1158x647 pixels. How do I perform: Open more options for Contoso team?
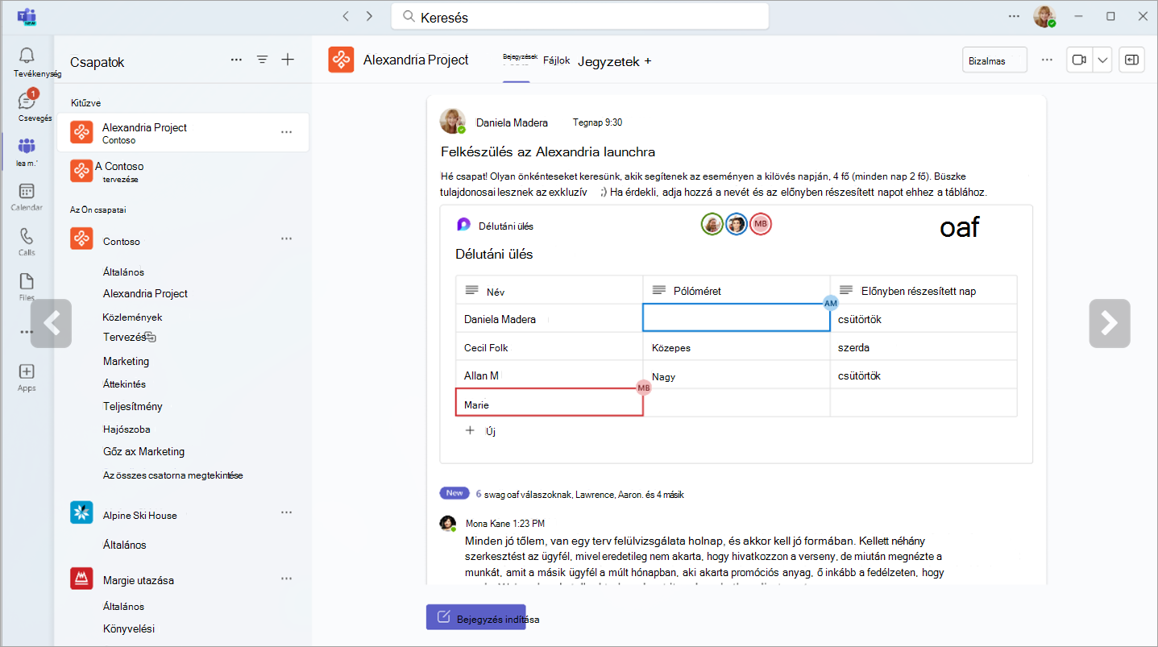[x=286, y=239]
